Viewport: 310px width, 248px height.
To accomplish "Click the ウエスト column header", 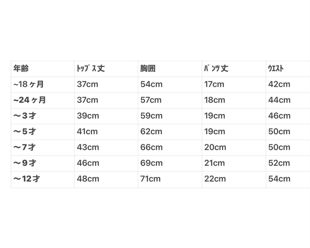I will click(x=276, y=69).
